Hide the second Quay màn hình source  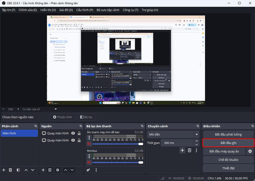point(73,140)
